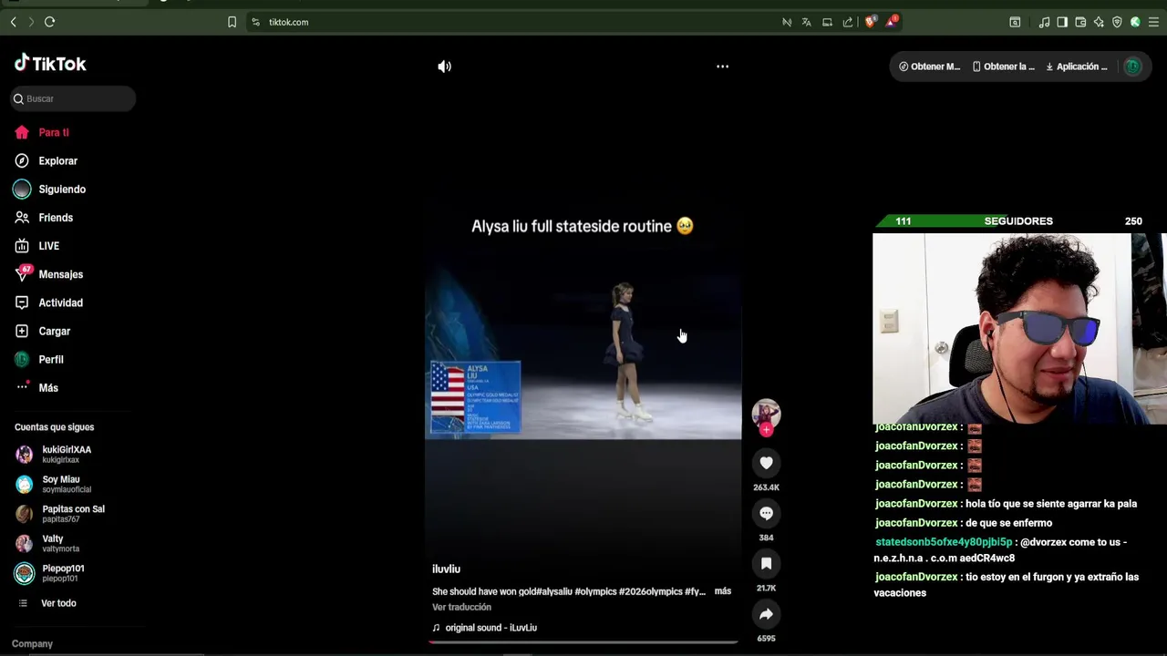The width and height of the screenshot is (1167, 656).
Task: Click Company footer link
Action: point(32,643)
